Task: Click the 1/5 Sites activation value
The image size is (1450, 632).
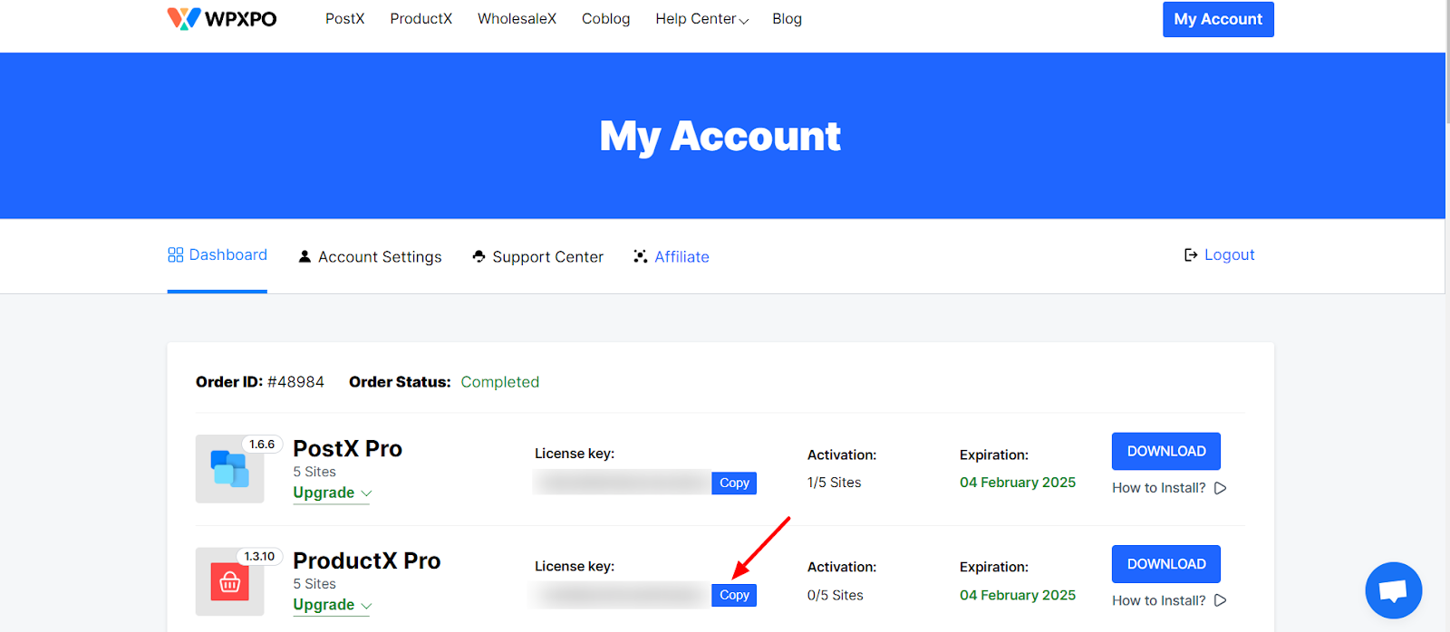Action: point(834,483)
